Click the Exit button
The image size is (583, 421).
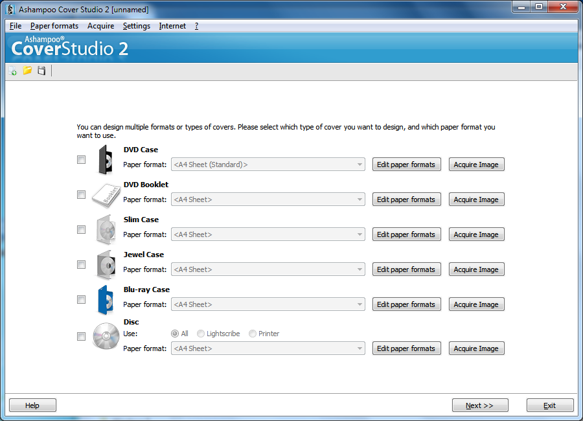[550, 405]
